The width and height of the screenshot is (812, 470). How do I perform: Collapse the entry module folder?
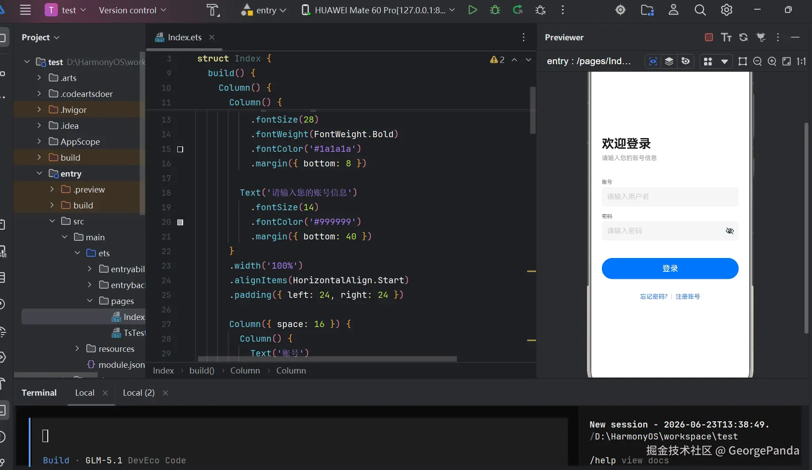pyautogui.click(x=39, y=173)
